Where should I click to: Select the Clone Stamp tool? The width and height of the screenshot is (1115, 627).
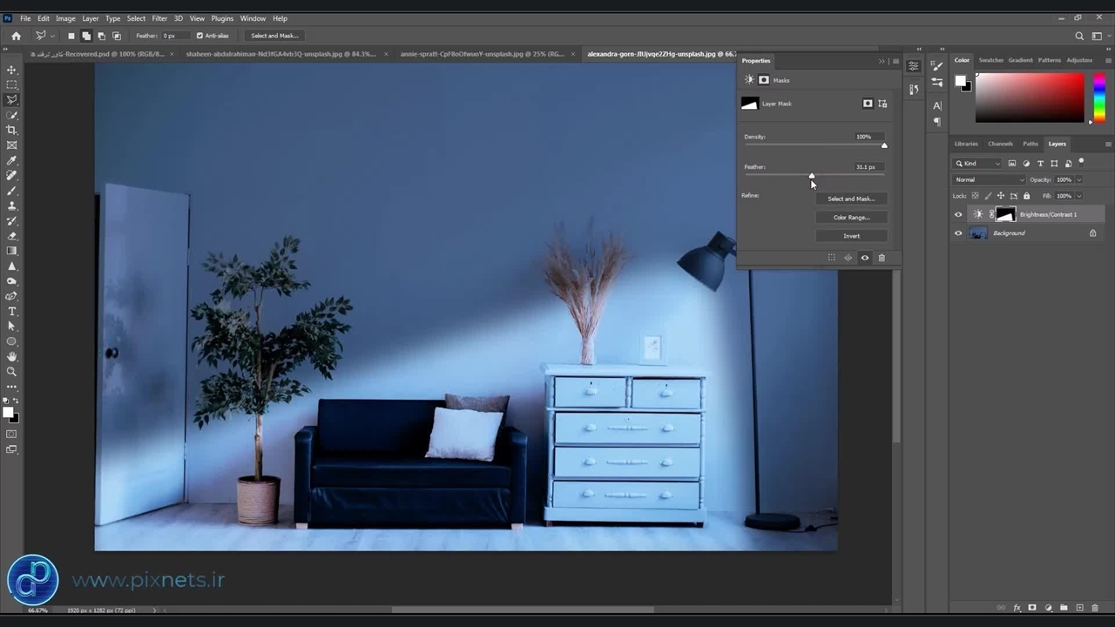[11, 206]
